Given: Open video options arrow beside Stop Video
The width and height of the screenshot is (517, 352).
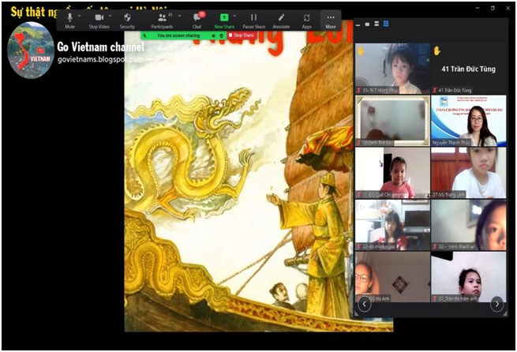Looking at the screenshot, I should 111,16.
